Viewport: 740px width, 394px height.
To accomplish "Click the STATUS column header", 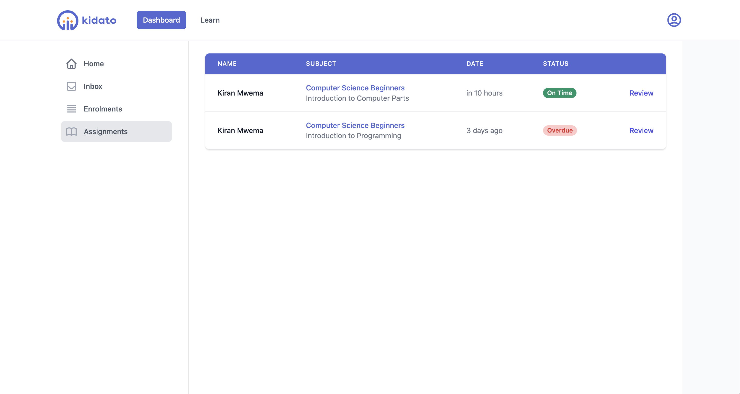I will click(555, 64).
